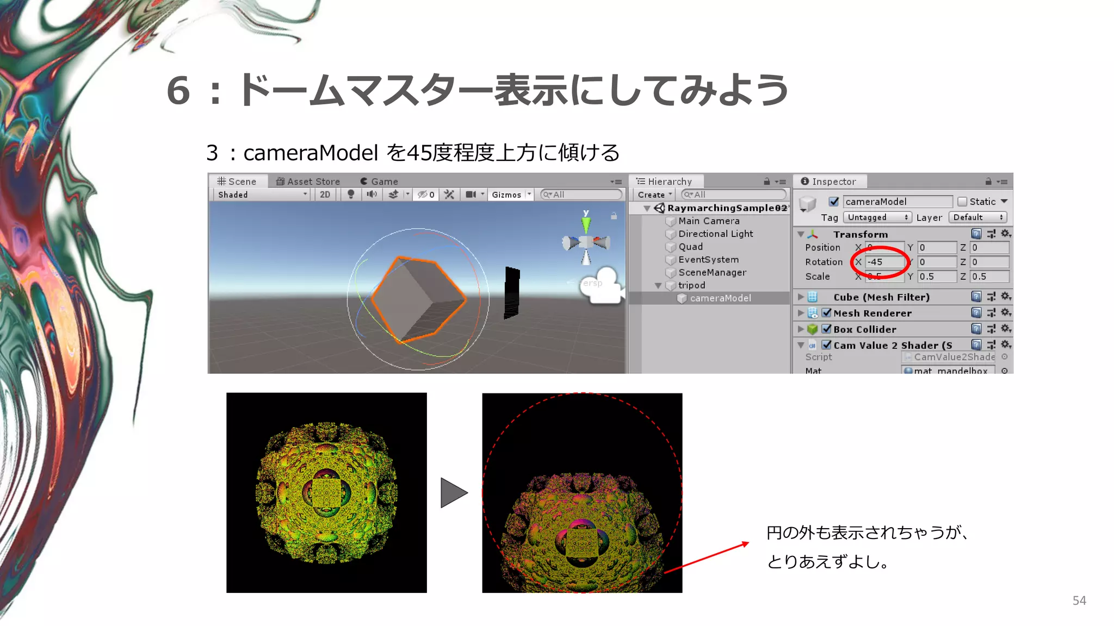Open the Static options dropdown arrow

click(1004, 202)
